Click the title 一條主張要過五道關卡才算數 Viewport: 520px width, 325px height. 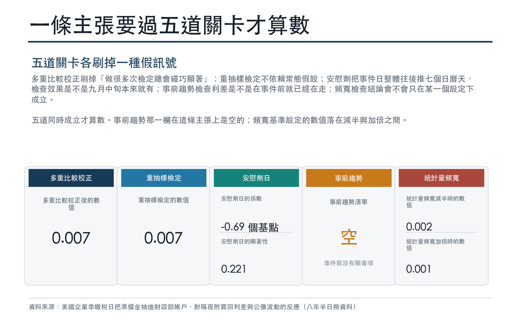pyautogui.click(x=170, y=25)
